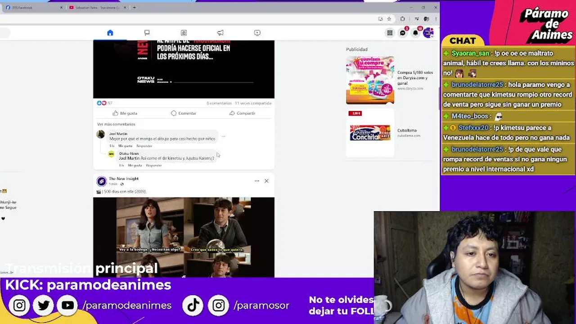Click the '1 min' timestamp on The New Insight post

pos(113,184)
